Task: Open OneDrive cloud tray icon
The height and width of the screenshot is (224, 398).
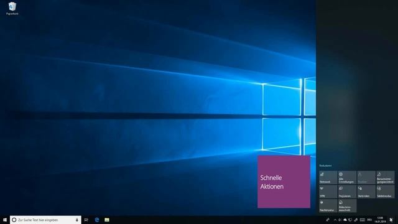Action: [345, 220]
